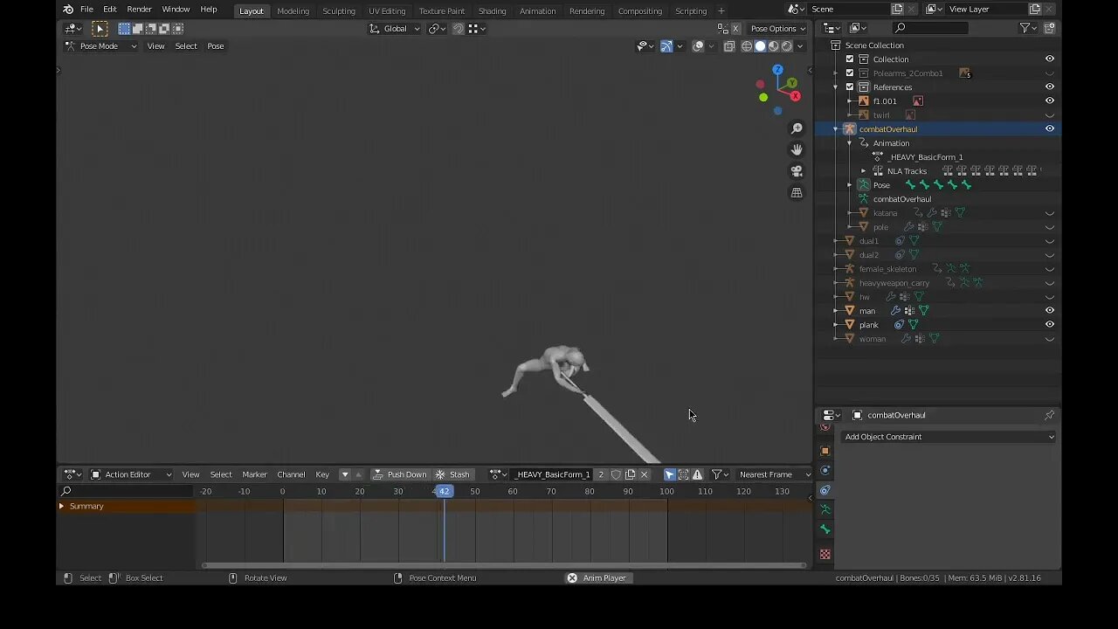Hide combatOverhaul with its eye icon
The height and width of the screenshot is (629, 1118).
click(1050, 129)
